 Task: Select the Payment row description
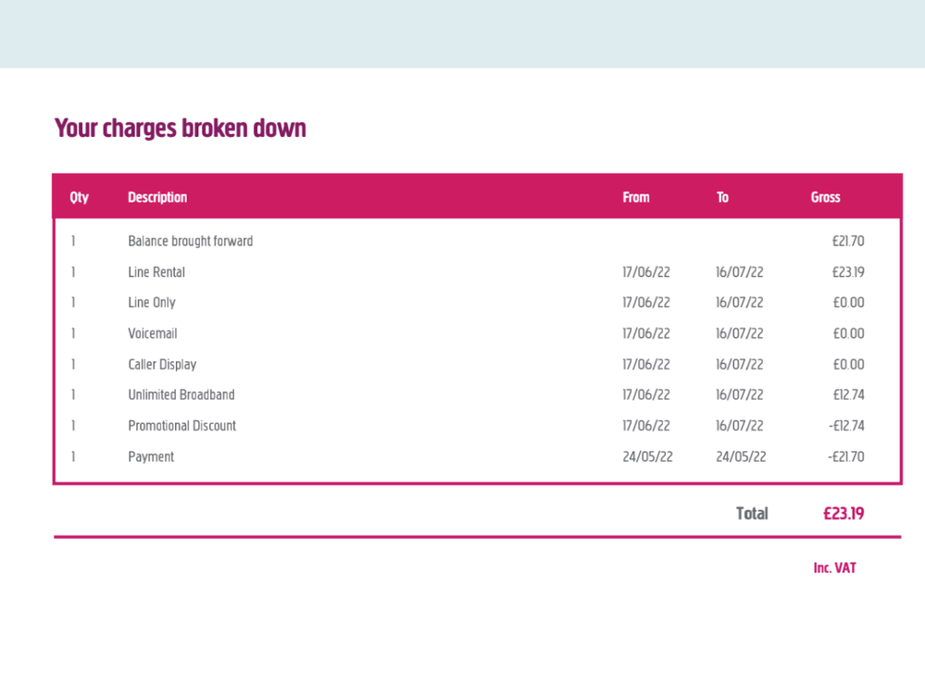point(151,456)
